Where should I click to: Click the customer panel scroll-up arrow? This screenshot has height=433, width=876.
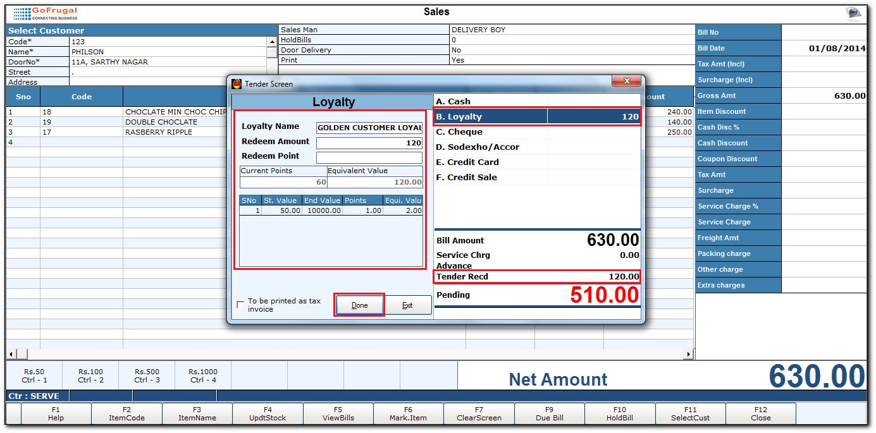tap(272, 42)
